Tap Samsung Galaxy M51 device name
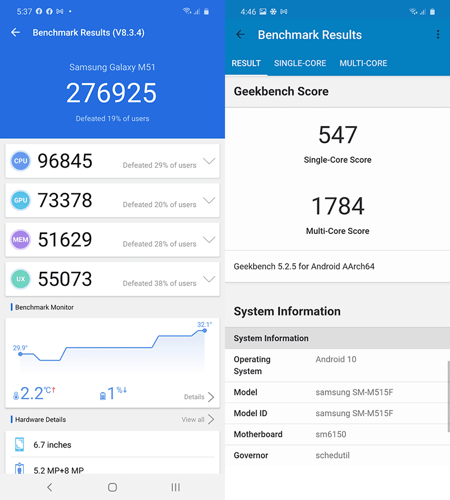The image size is (450, 500). click(112, 67)
